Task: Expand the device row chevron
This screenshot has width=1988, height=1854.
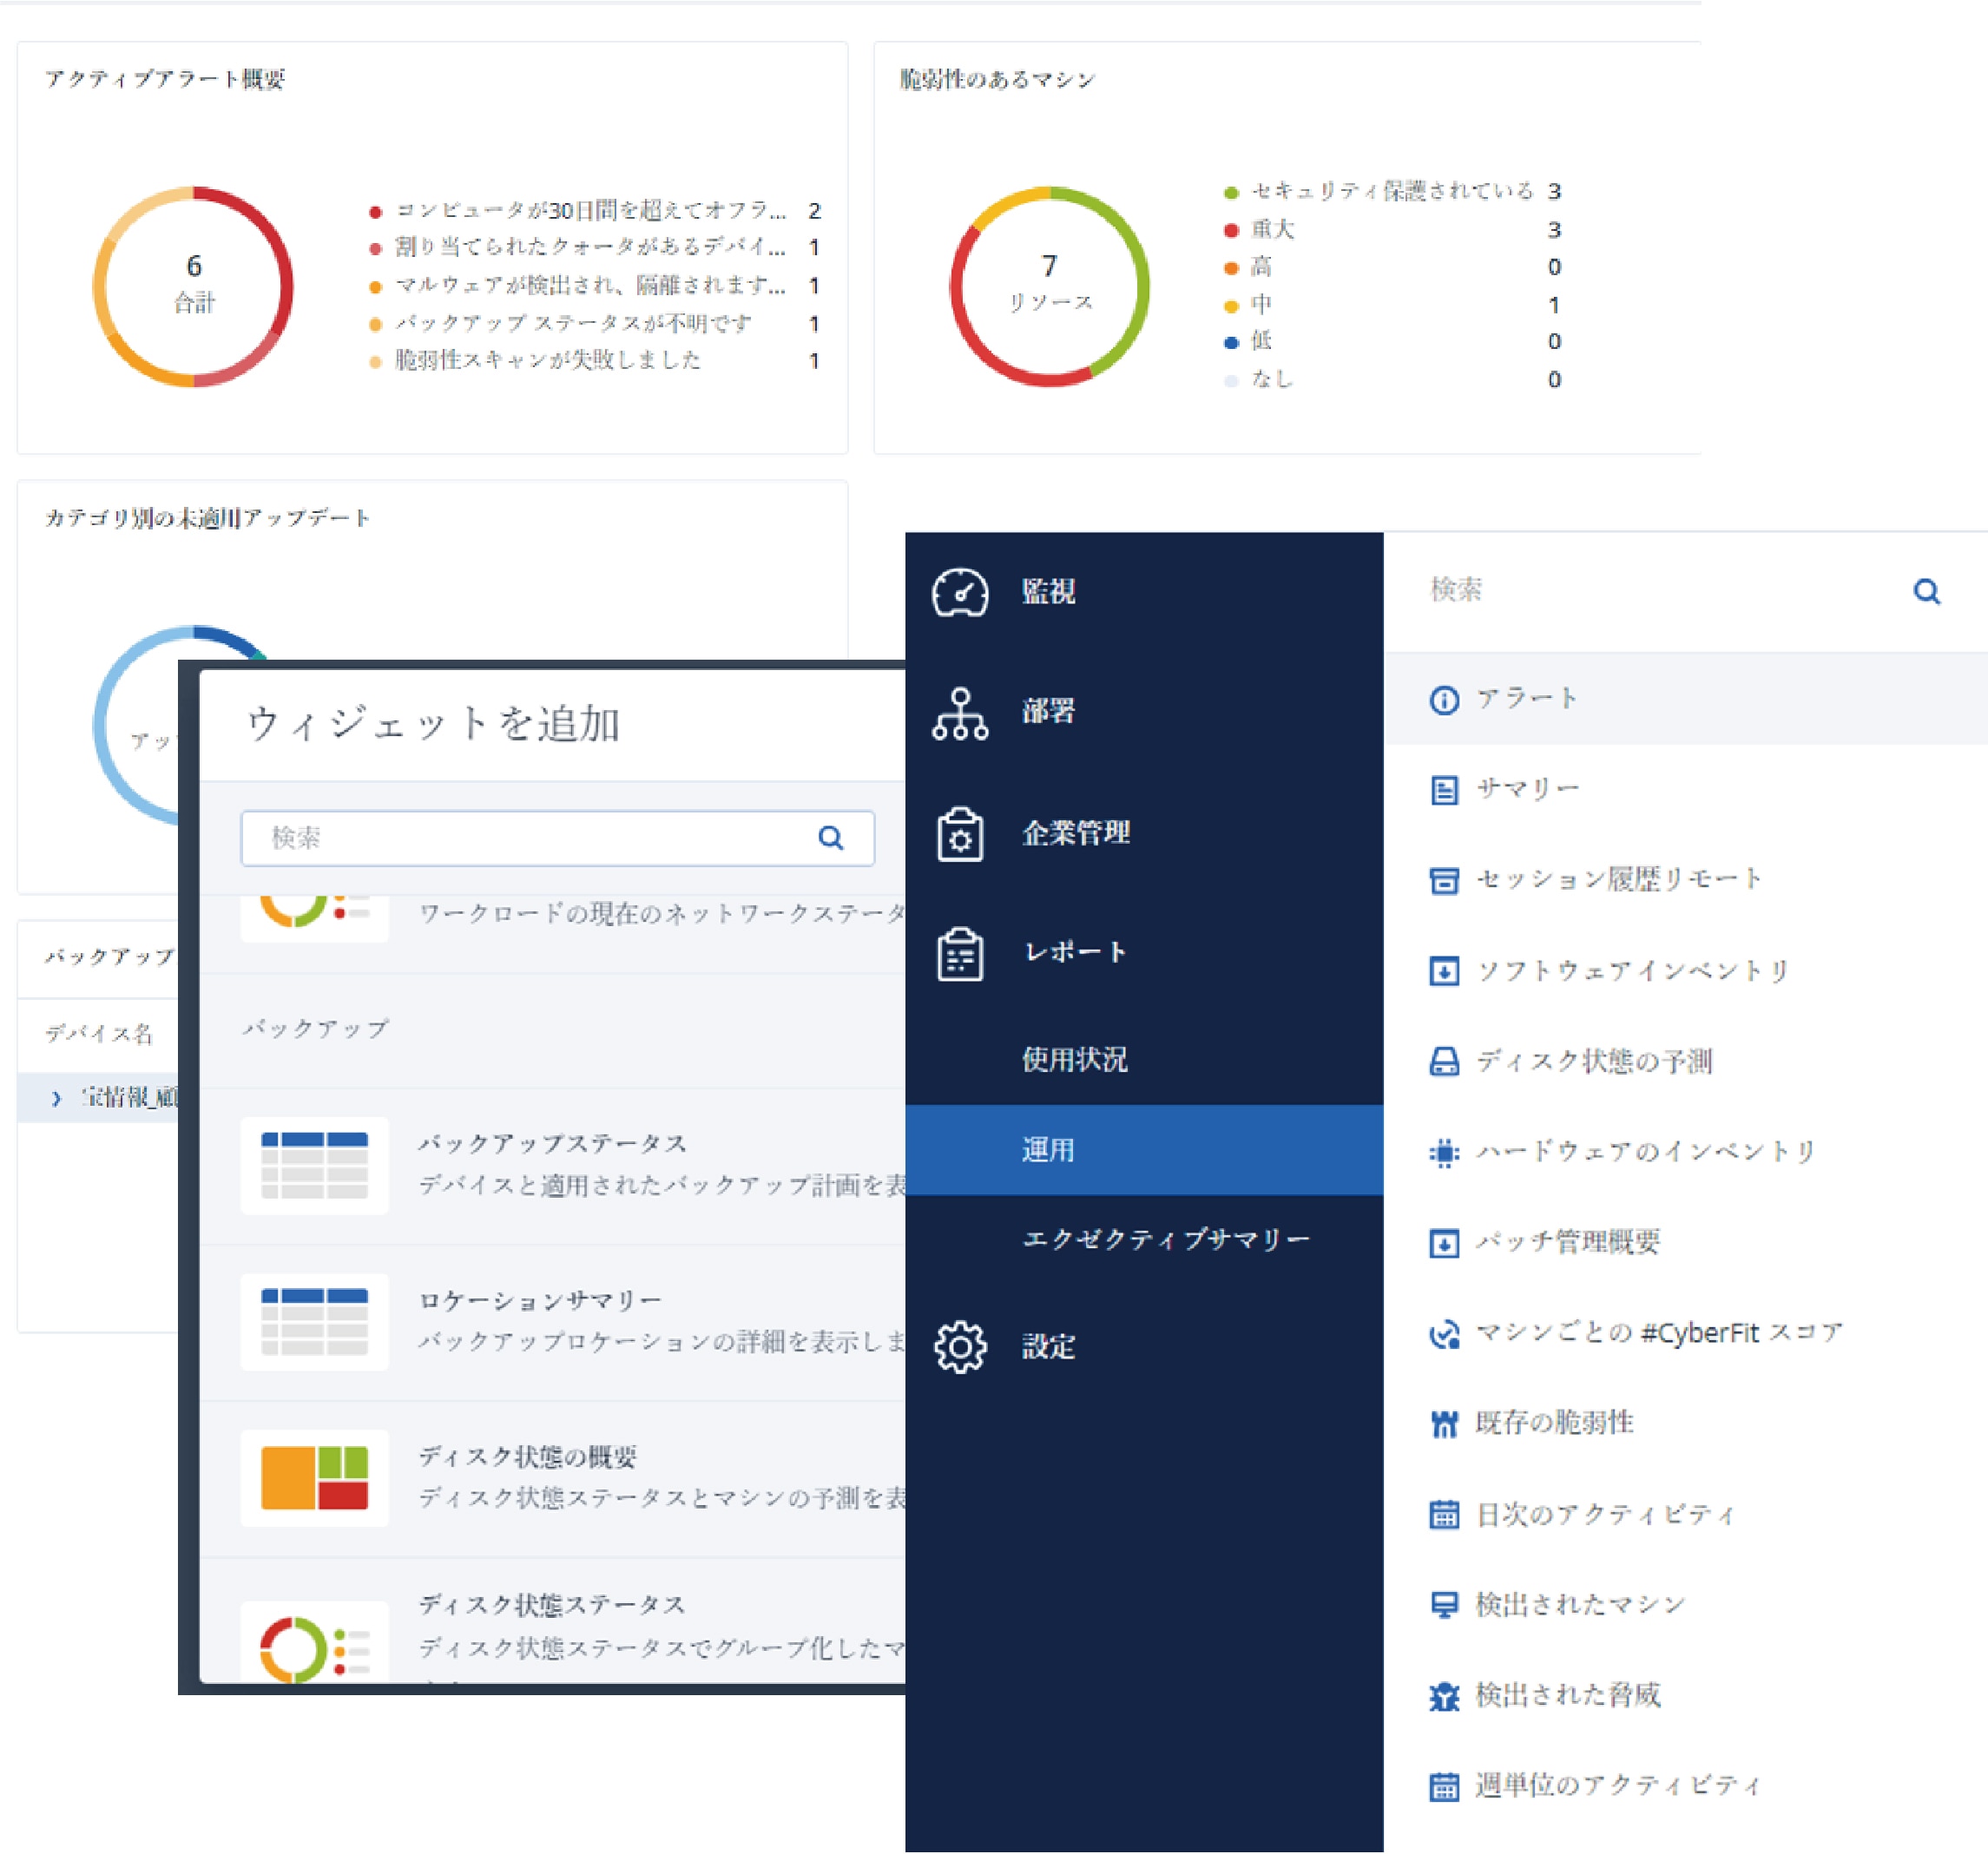Action: pyautogui.click(x=56, y=1098)
